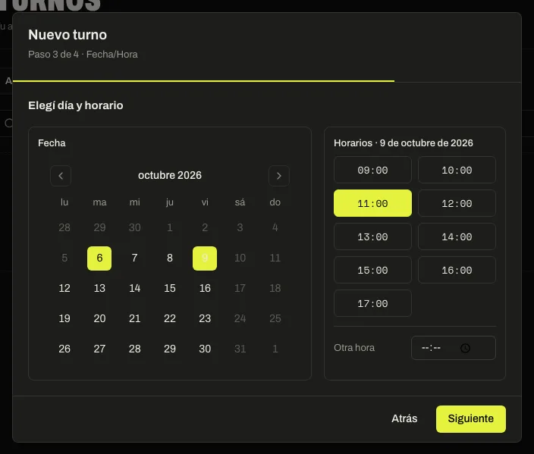Go to next month in calendar
The image size is (534, 454).
(279, 176)
